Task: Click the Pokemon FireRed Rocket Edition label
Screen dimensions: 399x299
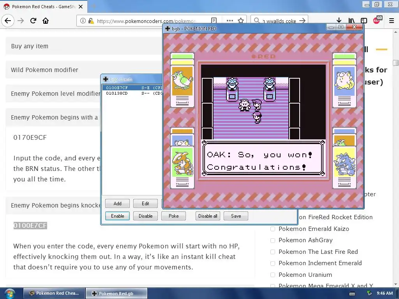Action: (x=336, y=217)
